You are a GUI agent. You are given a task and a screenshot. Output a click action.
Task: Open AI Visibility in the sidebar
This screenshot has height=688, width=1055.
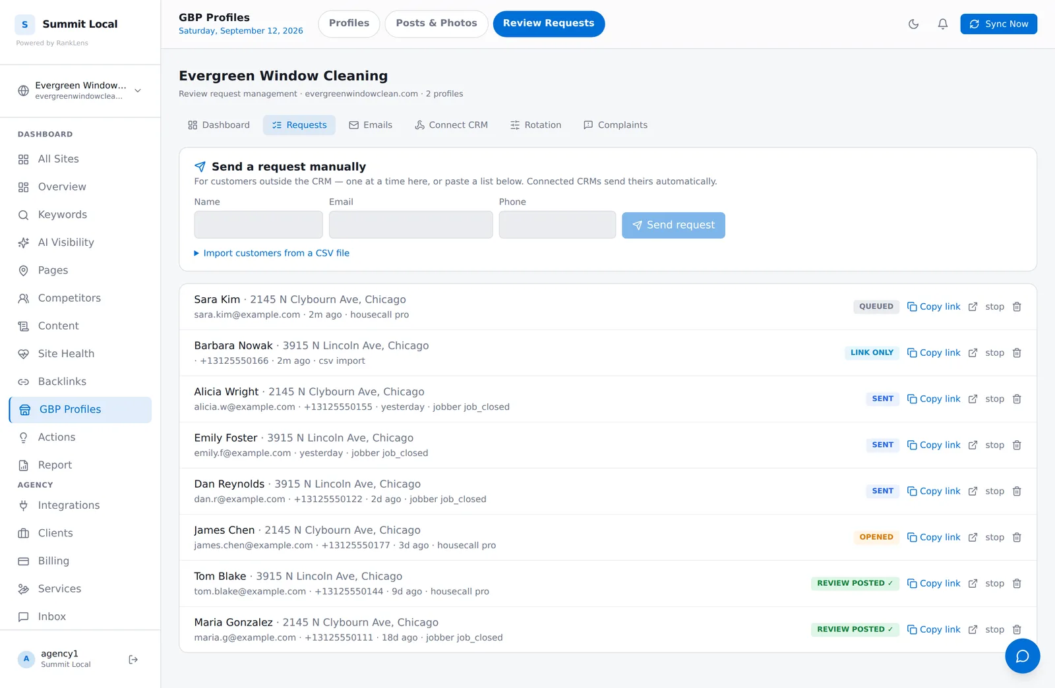click(80, 243)
